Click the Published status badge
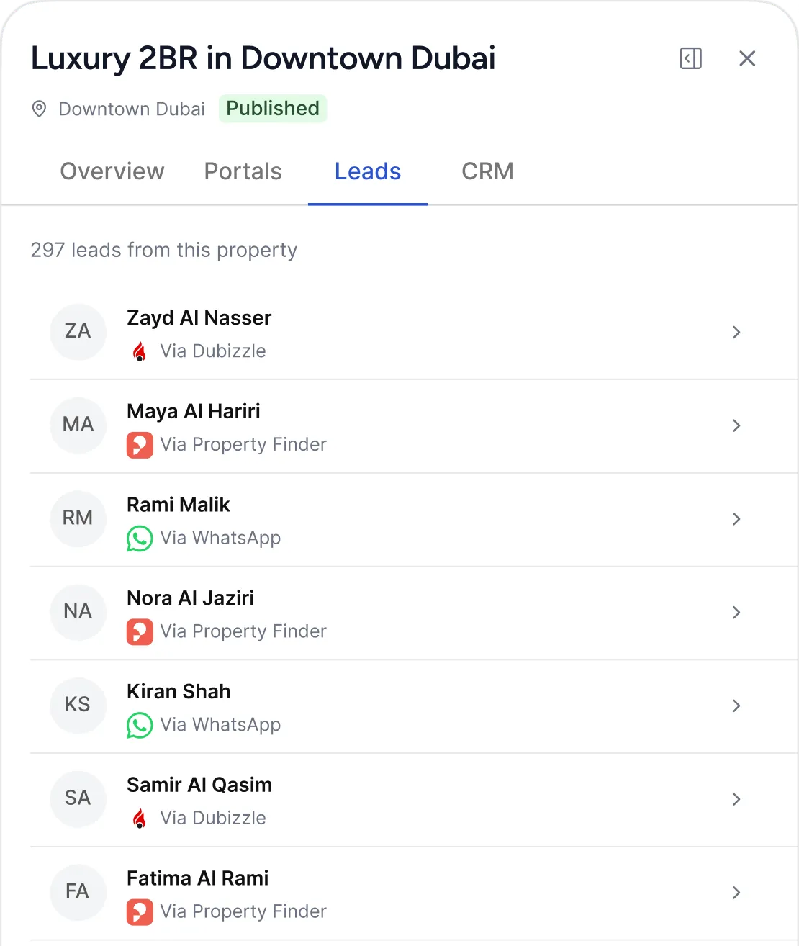Image resolution: width=799 pixels, height=946 pixels. click(273, 109)
